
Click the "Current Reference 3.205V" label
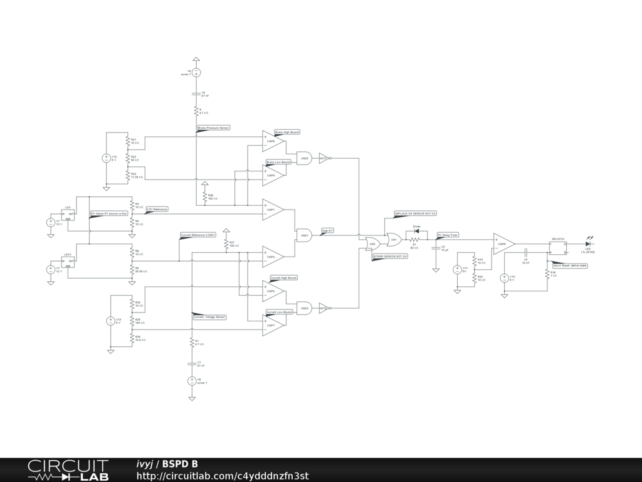[198, 235]
